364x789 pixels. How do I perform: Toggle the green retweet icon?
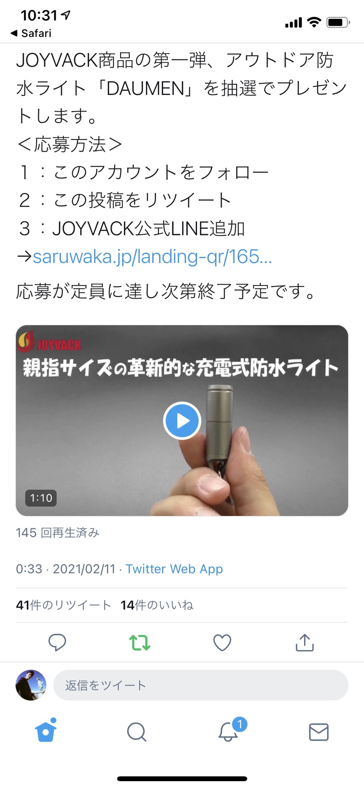(x=139, y=642)
